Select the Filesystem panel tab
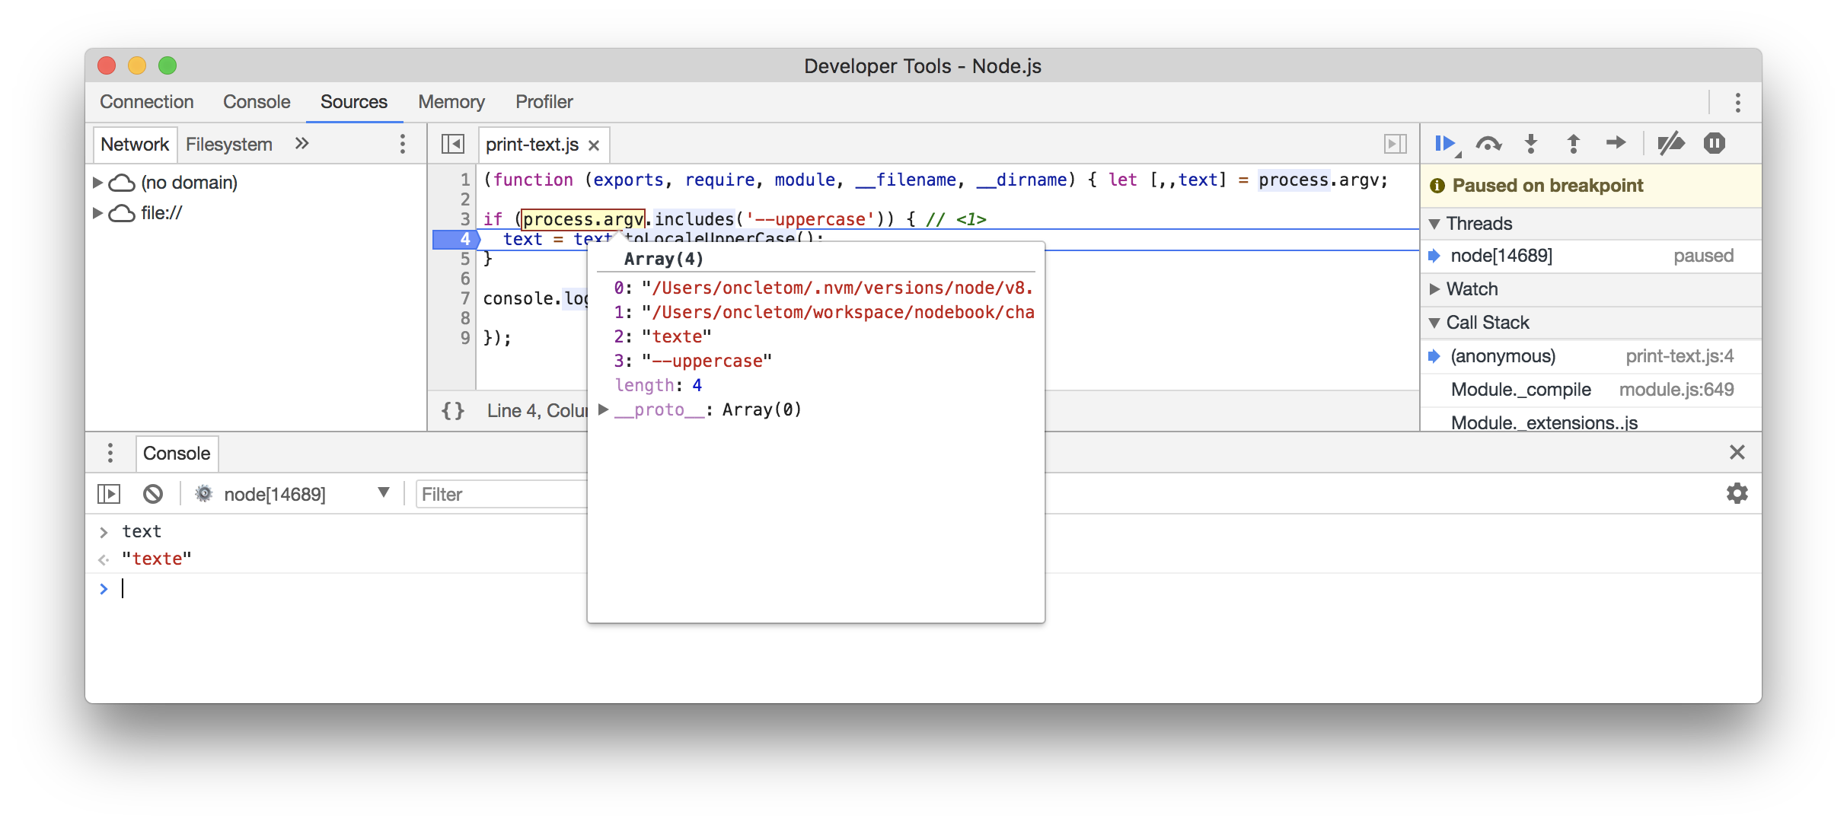The height and width of the screenshot is (825, 1847). coord(229,144)
